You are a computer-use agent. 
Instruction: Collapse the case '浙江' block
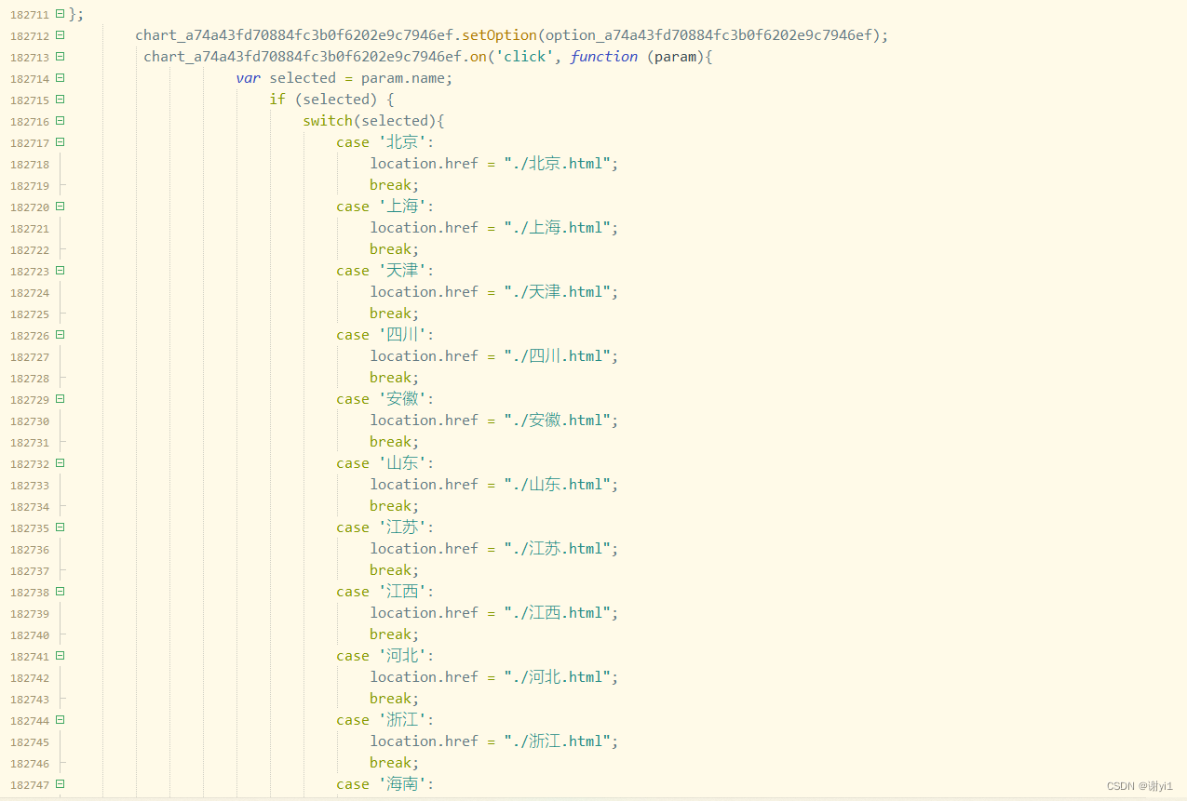tap(59, 720)
